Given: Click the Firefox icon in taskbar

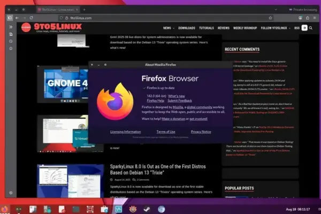Looking at the screenshot, I should coord(4,209).
